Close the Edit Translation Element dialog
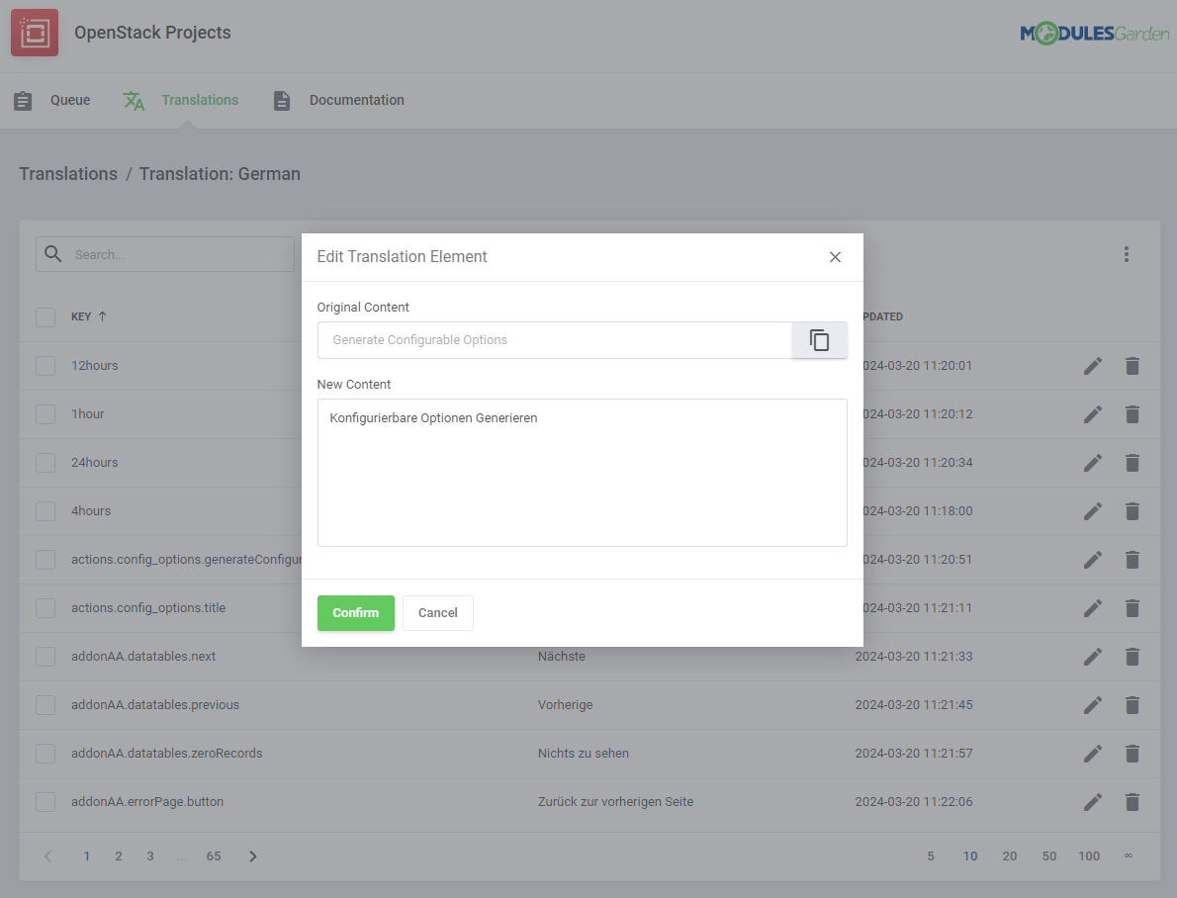The width and height of the screenshot is (1177, 898). (x=835, y=256)
